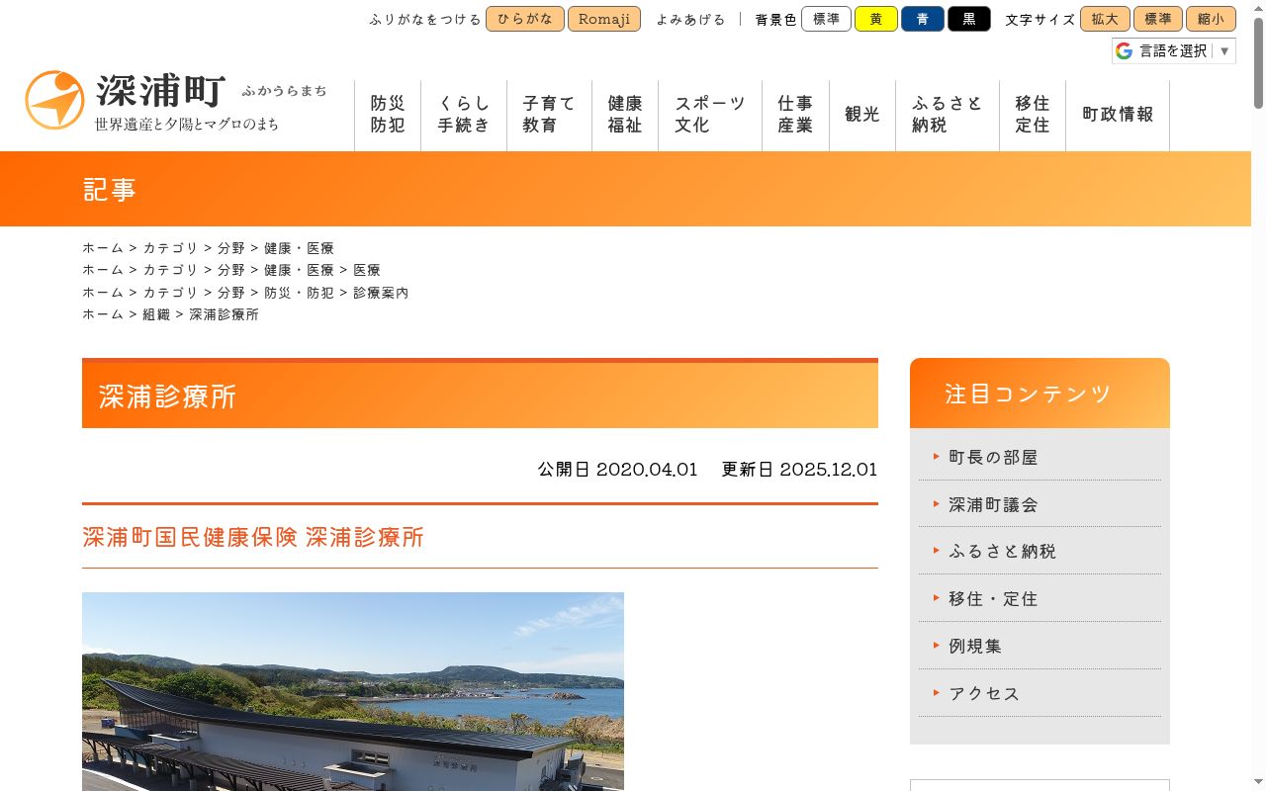Reset text size with 標準 button
The width and height of the screenshot is (1266, 791).
1158,19
